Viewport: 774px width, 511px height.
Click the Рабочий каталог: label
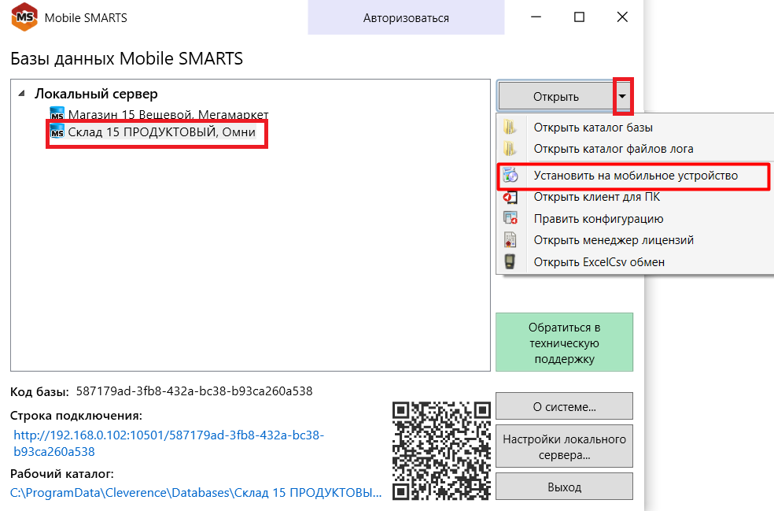62,474
